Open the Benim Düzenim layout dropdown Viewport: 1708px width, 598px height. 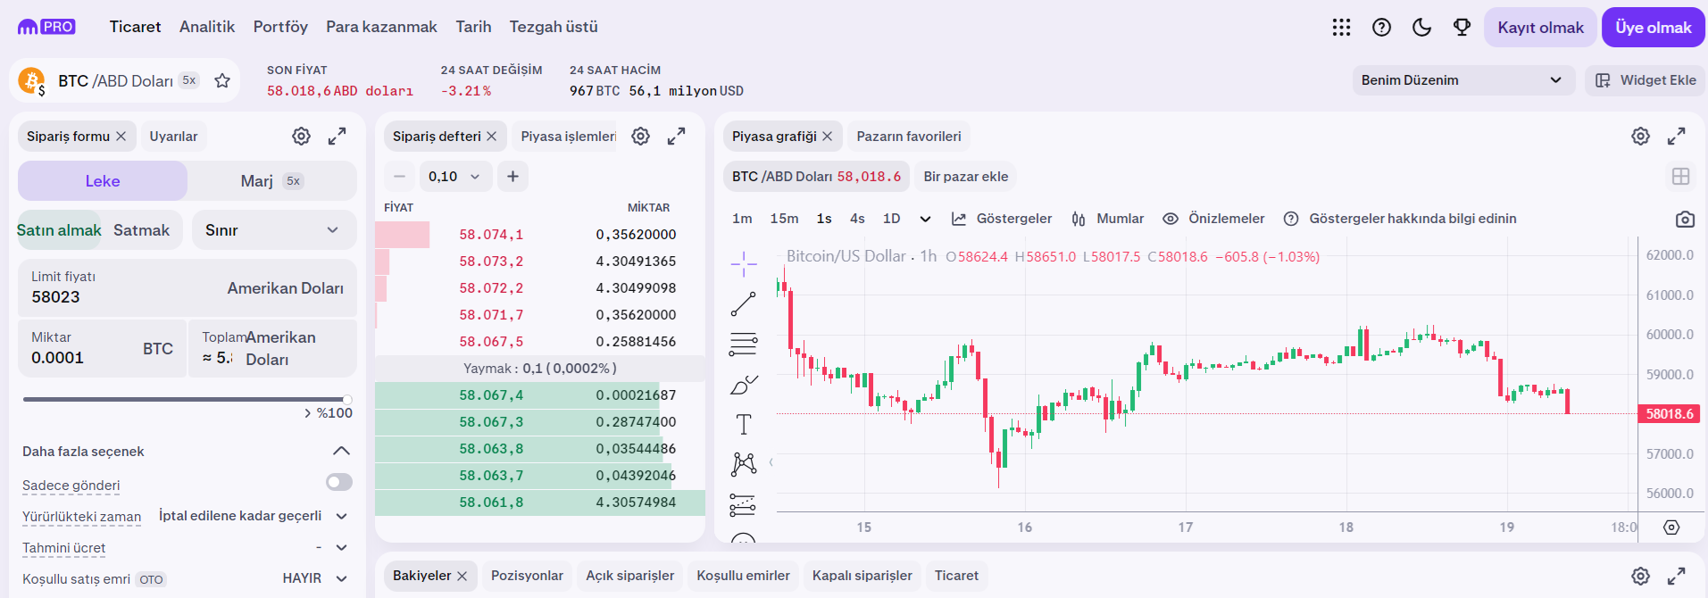[x=1463, y=80]
